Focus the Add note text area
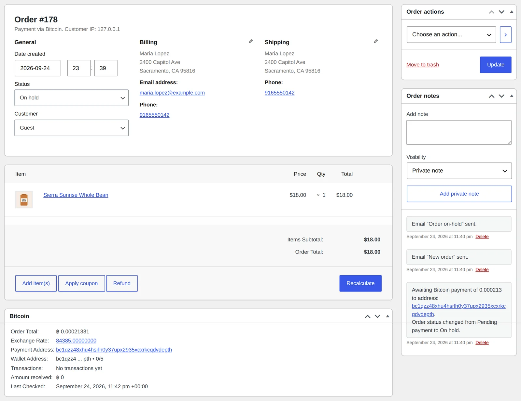521x401 pixels. click(x=459, y=133)
